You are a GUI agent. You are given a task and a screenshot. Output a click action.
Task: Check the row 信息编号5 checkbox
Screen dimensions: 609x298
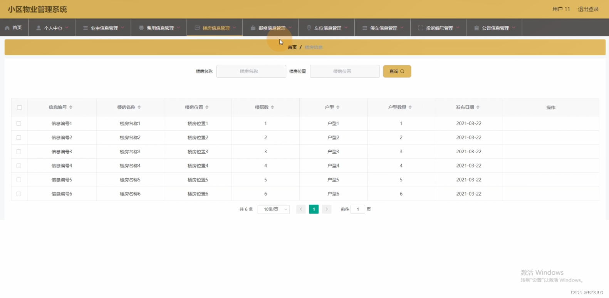[x=19, y=180]
